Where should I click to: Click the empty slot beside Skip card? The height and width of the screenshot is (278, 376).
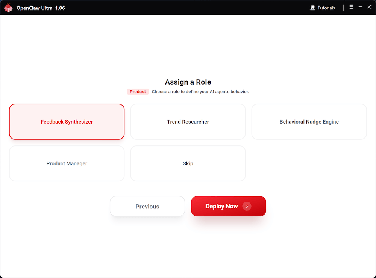309,163
